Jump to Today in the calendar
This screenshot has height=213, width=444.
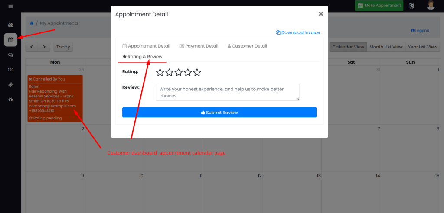tap(63, 47)
